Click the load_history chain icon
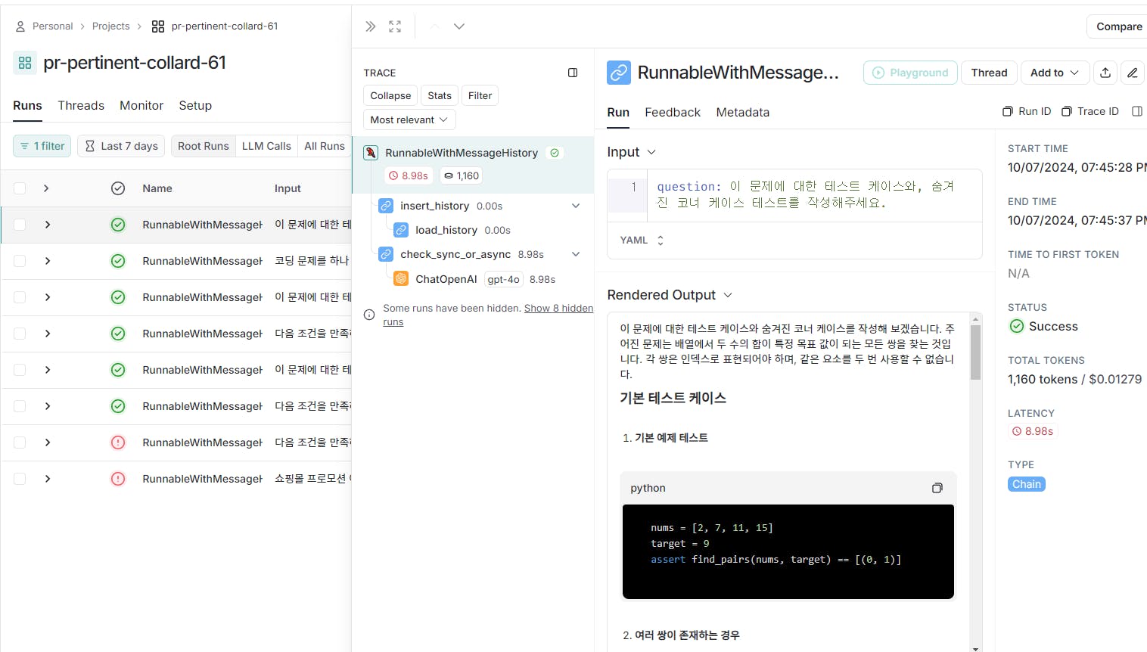 (x=401, y=230)
